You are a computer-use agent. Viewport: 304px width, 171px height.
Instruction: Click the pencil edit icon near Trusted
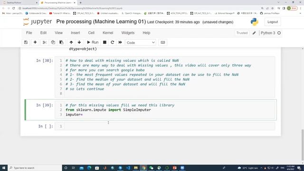(254, 33)
